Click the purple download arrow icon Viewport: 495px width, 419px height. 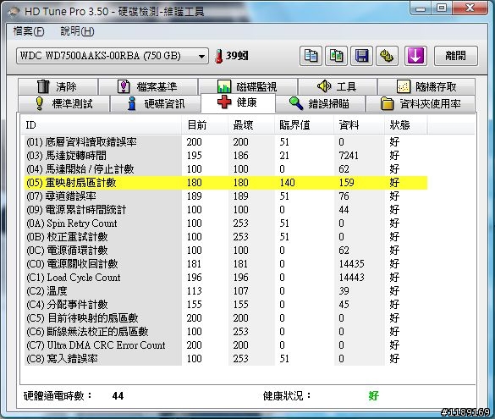point(415,56)
